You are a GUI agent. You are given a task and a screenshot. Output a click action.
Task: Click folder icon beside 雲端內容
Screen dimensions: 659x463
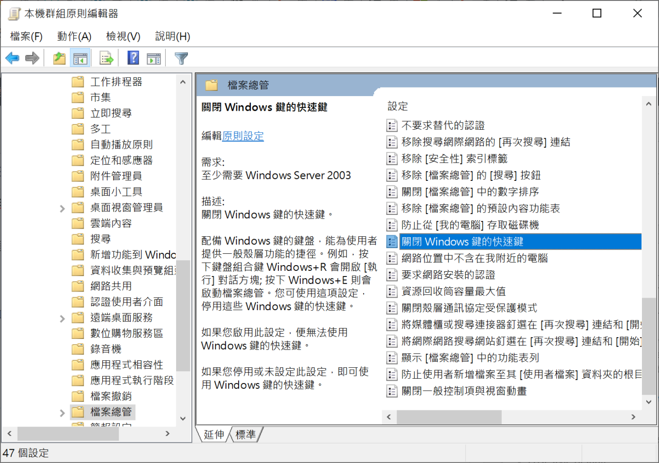pos(78,223)
